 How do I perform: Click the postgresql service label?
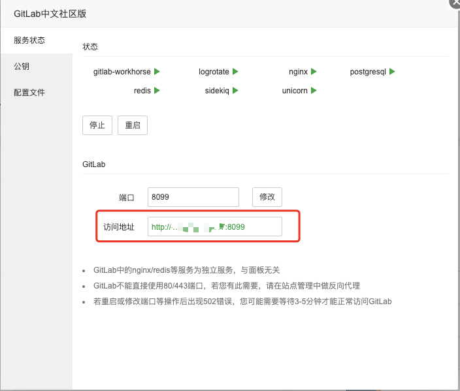tap(369, 72)
